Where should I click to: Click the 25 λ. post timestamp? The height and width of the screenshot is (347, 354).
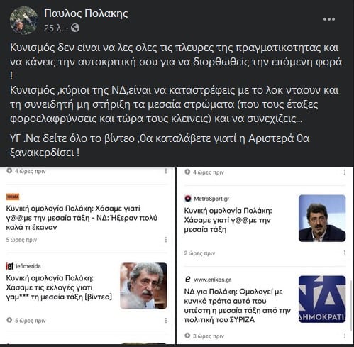click(x=53, y=28)
